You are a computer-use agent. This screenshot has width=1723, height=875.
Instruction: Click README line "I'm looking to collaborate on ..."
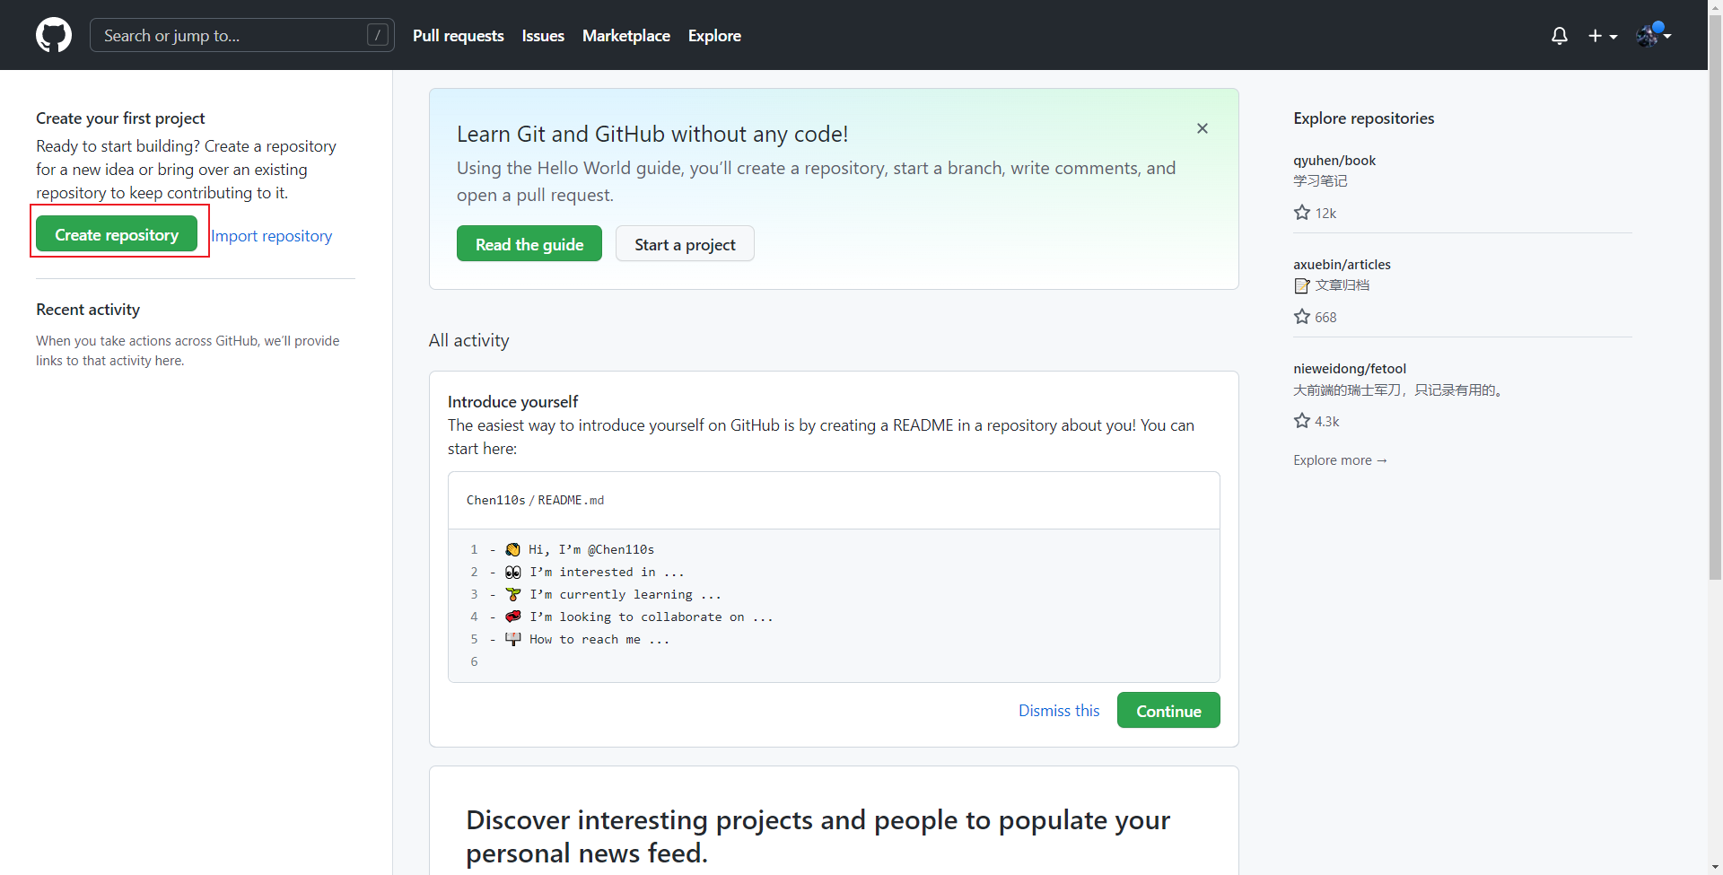[x=651, y=617]
